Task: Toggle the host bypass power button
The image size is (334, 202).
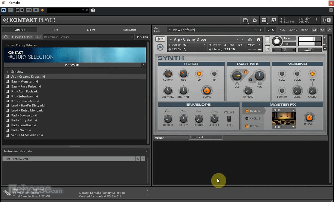Action: (4, 10)
